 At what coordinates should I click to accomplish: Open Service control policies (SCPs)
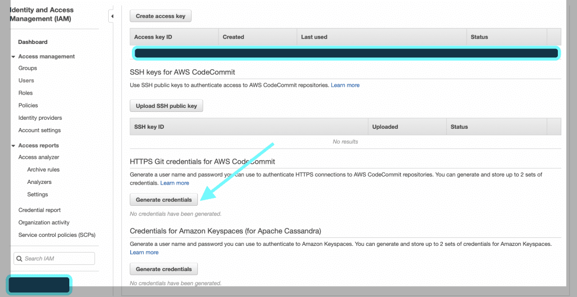pos(57,235)
